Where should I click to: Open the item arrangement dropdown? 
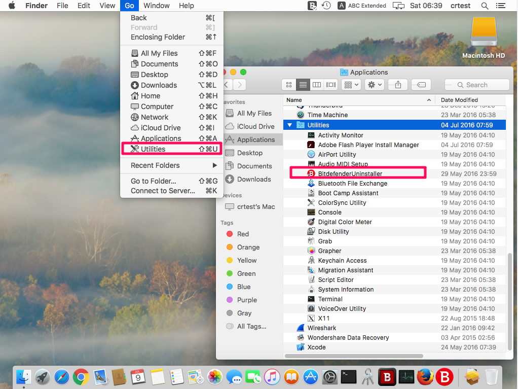[x=350, y=85]
